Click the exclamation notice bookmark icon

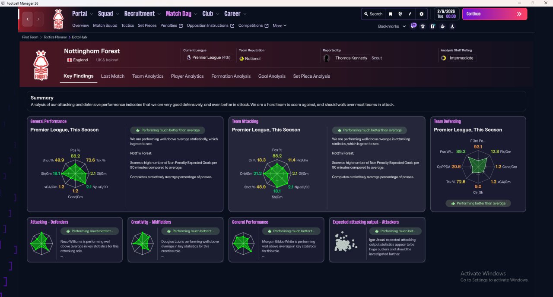pos(432,26)
